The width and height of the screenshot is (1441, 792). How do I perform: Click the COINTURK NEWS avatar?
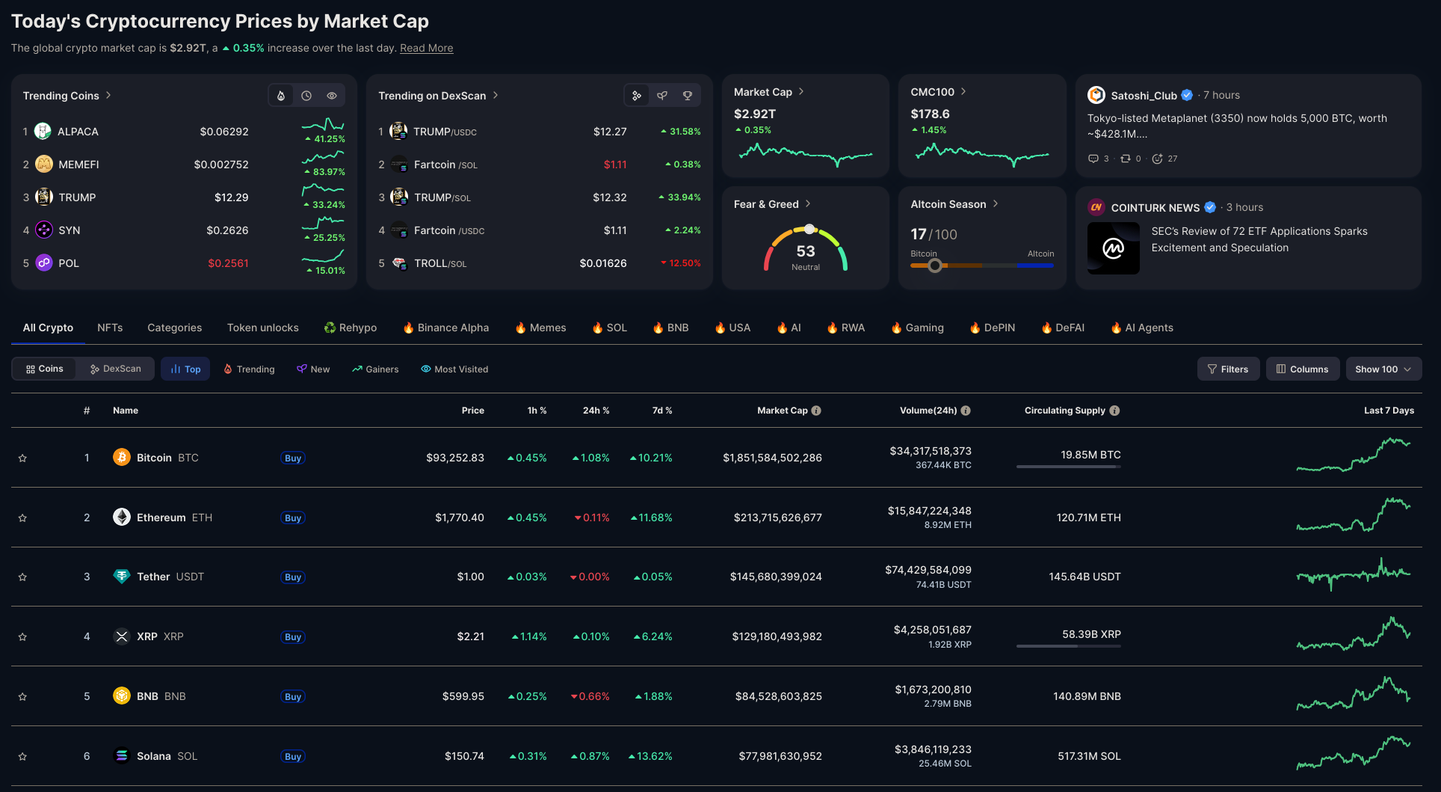pyautogui.click(x=1096, y=207)
